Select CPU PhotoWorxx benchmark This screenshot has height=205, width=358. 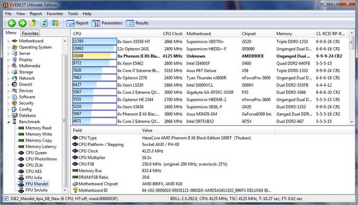pos(41,159)
